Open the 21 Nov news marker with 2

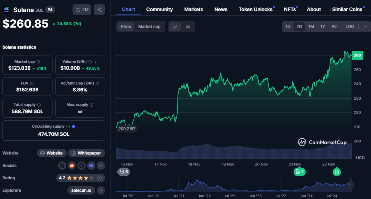coord(299,172)
